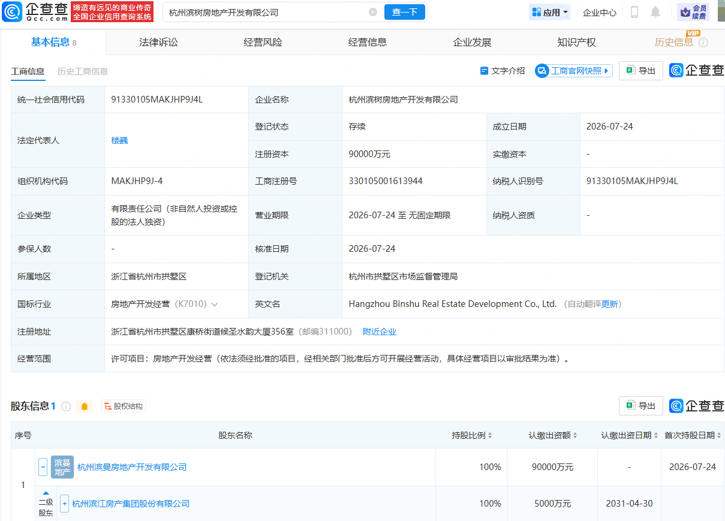Click credit code 91330105MAKJHP9J4L under 统一社会信用代码

click(x=157, y=100)
